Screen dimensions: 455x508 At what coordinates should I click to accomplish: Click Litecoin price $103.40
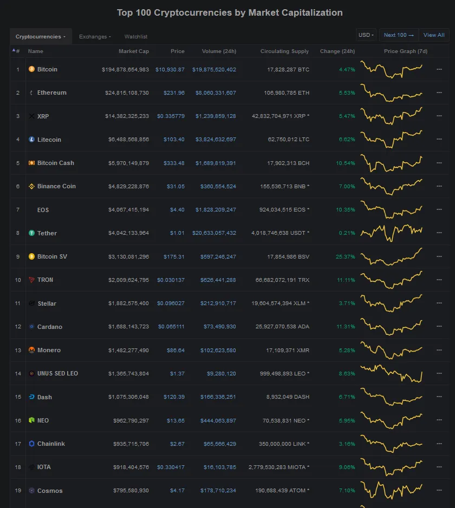pos(174,140)
